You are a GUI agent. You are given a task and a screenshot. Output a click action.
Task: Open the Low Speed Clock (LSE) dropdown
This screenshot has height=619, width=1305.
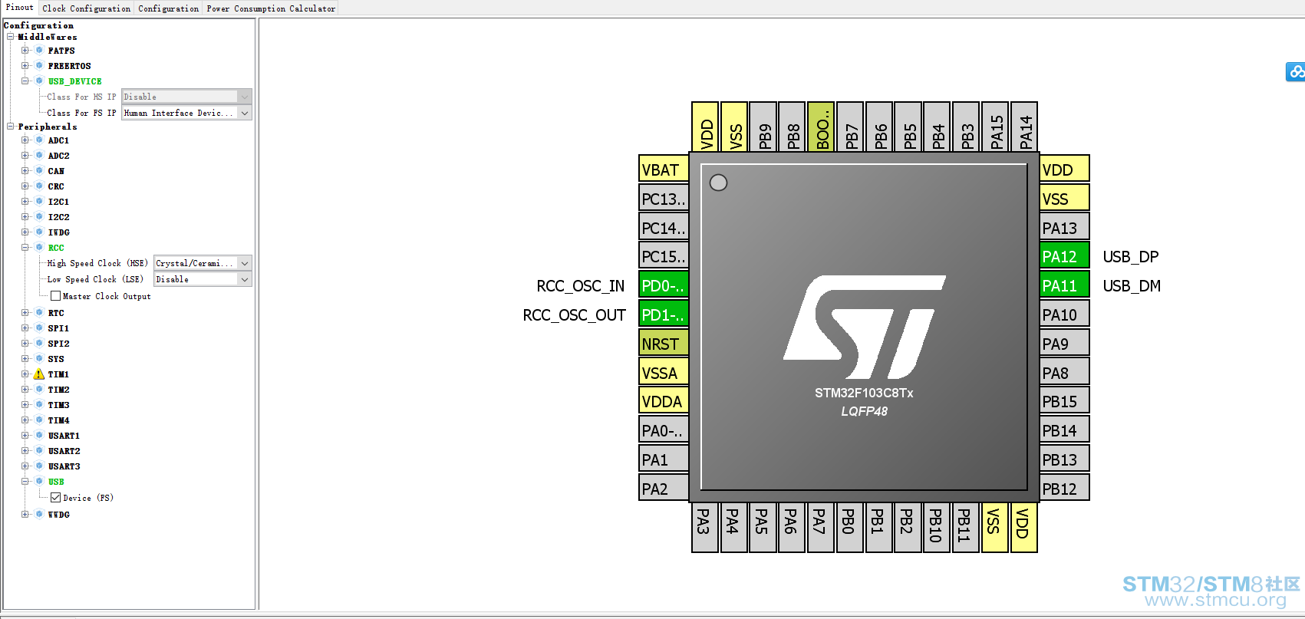[x=203, y=279]
